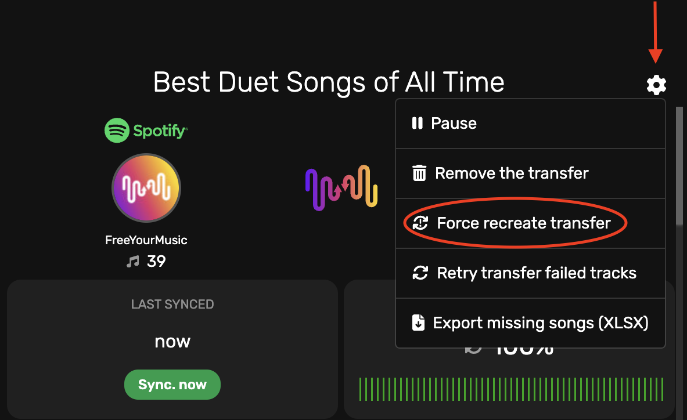
Task: Click the trash can icon
Action: (419, 173)
